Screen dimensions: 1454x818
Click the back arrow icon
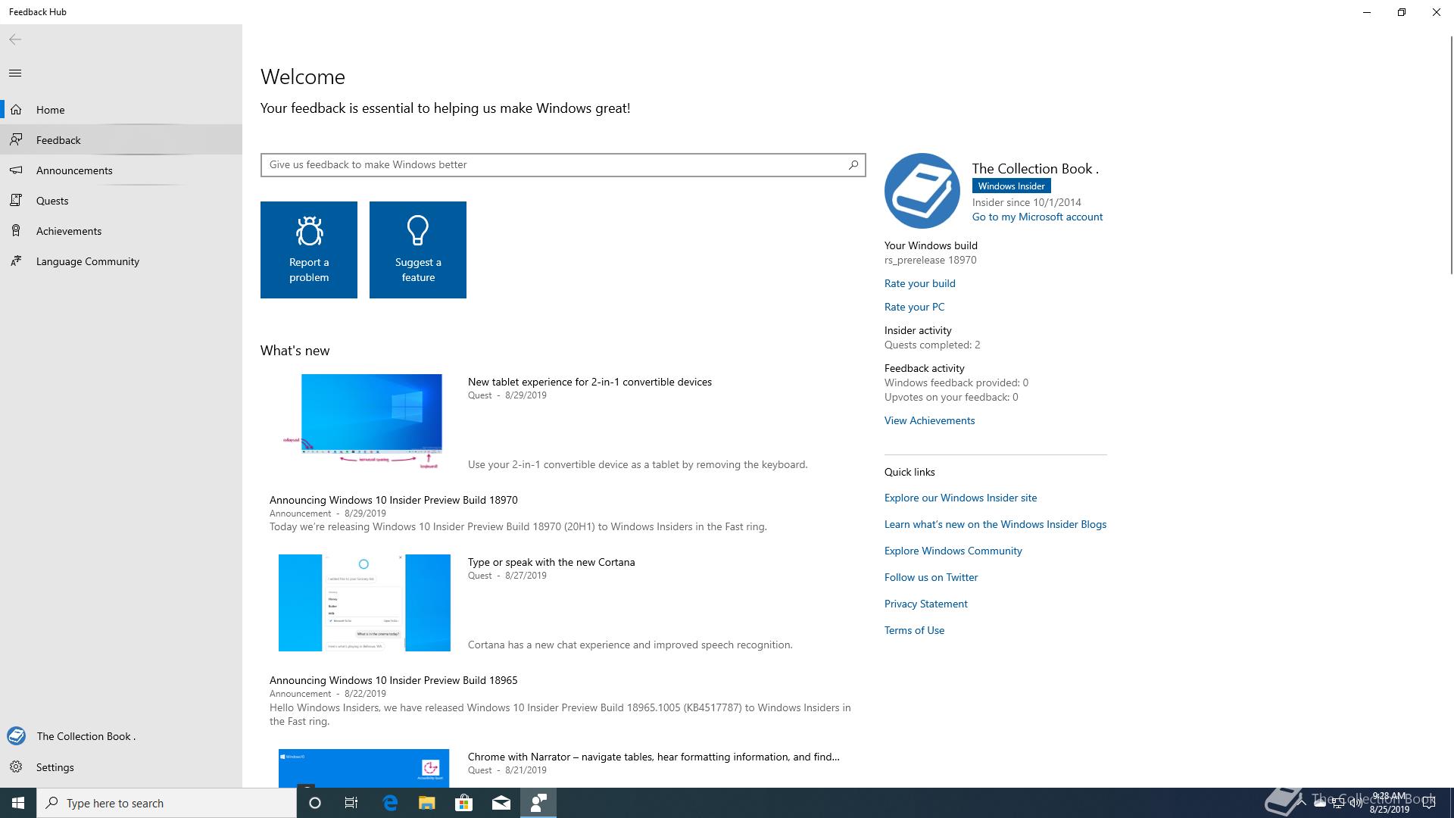[15, 39]
